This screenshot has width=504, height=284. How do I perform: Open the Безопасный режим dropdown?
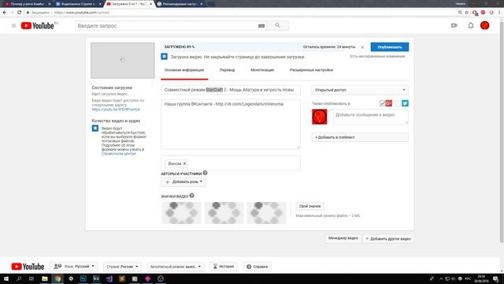[x=175, y=267]
